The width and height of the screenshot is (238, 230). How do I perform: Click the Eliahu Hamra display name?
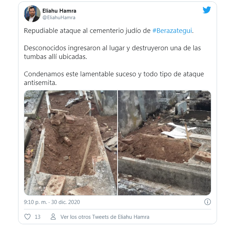[59, 11]
